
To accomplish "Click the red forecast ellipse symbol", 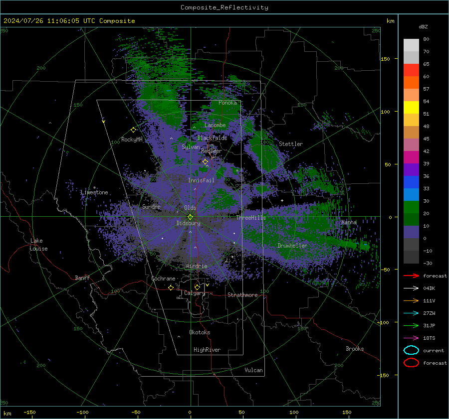I will (x=411, y=362).
